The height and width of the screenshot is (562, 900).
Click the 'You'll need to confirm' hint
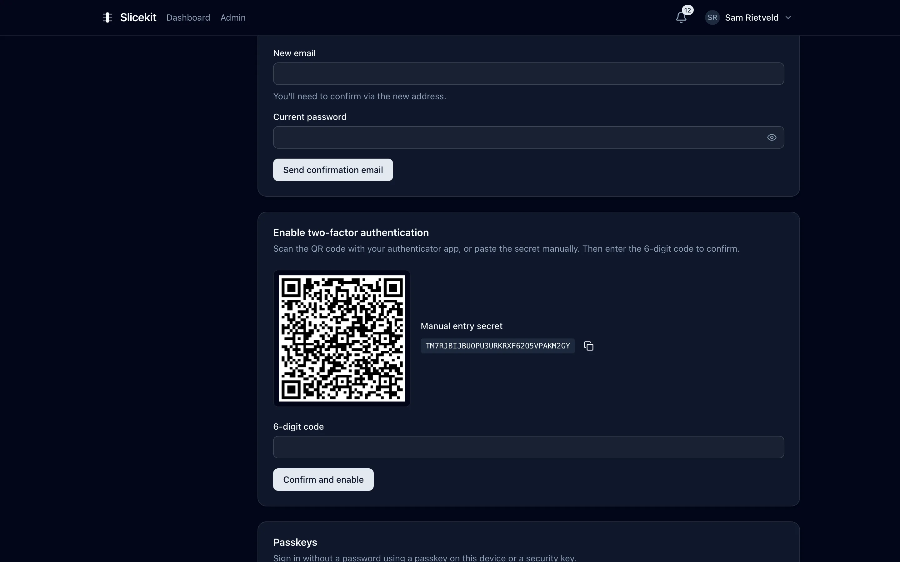click(x=360, y=96)
